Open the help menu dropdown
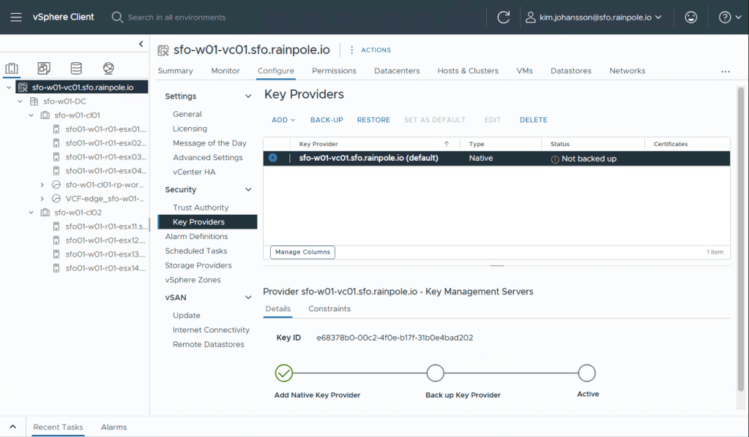This screenshot has width=749, height=437. (x=729, y=17)
